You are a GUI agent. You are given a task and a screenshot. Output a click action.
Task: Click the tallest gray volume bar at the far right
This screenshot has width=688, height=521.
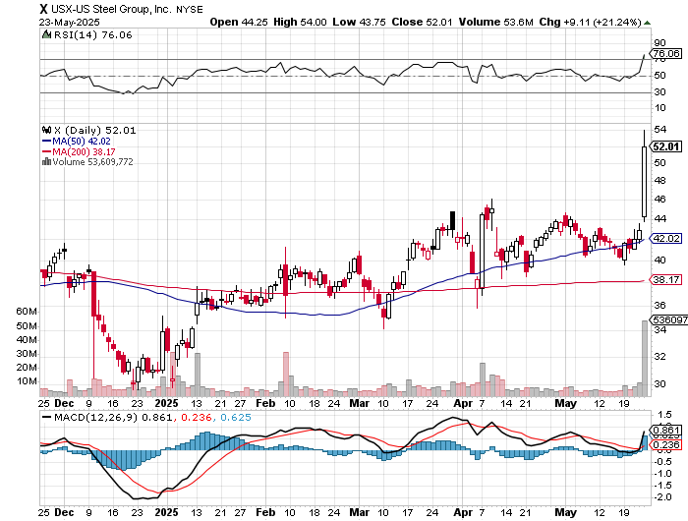[644, 358]
